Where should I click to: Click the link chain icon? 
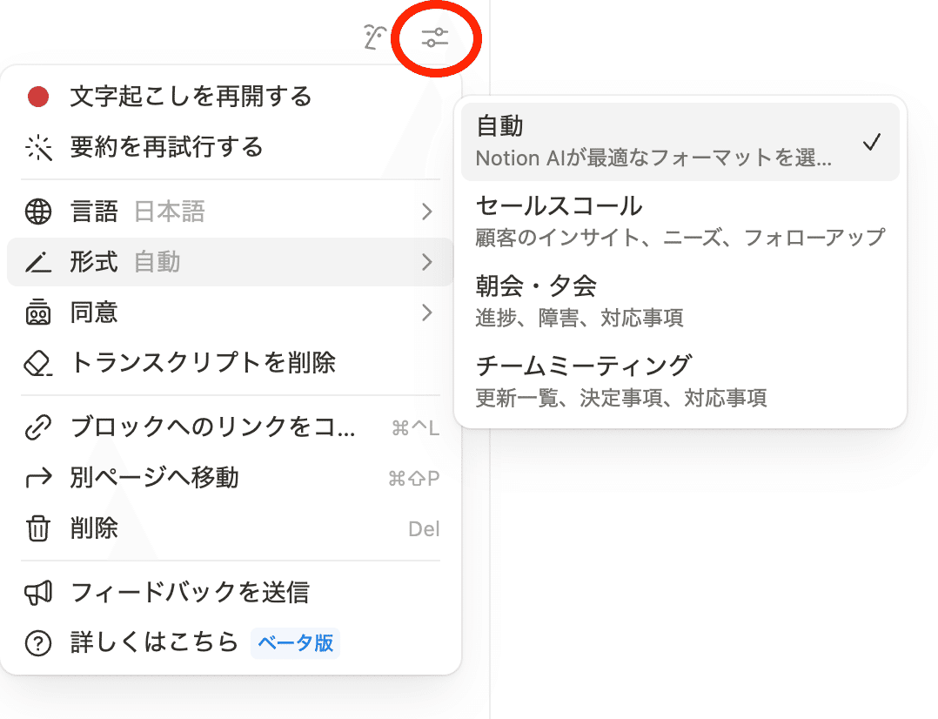tap(38, 427)
